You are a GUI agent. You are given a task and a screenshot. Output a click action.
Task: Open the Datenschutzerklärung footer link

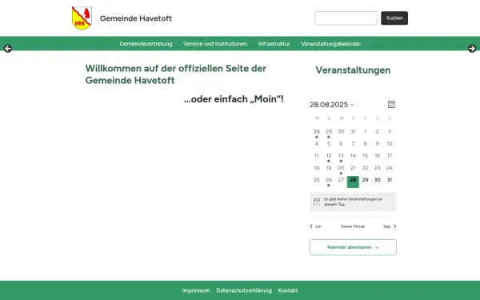(x=244, y=290)
